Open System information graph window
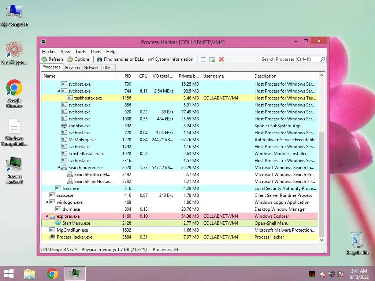 pyautogui.click(x=171, y=59)
